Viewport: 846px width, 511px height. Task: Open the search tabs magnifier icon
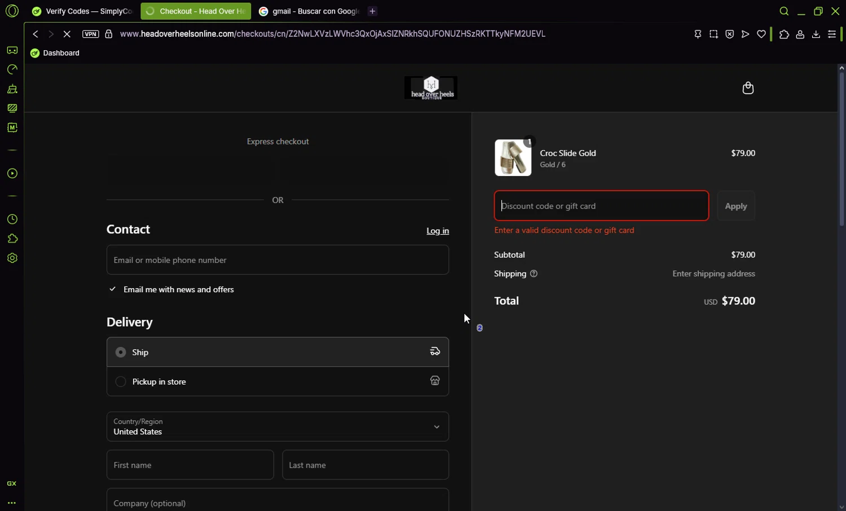[x=784, y=11]
